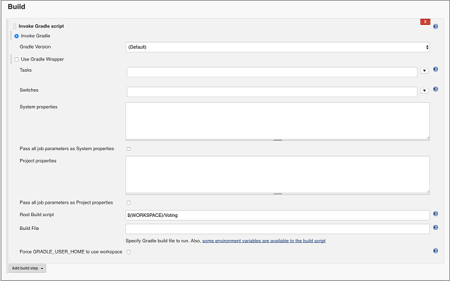Delete the Invoke Gradle script build step
Image resolution: width=450 pixels, height=281 pixels.
pos(425,22)
